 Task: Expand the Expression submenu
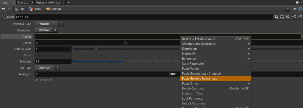coord(215,49)
